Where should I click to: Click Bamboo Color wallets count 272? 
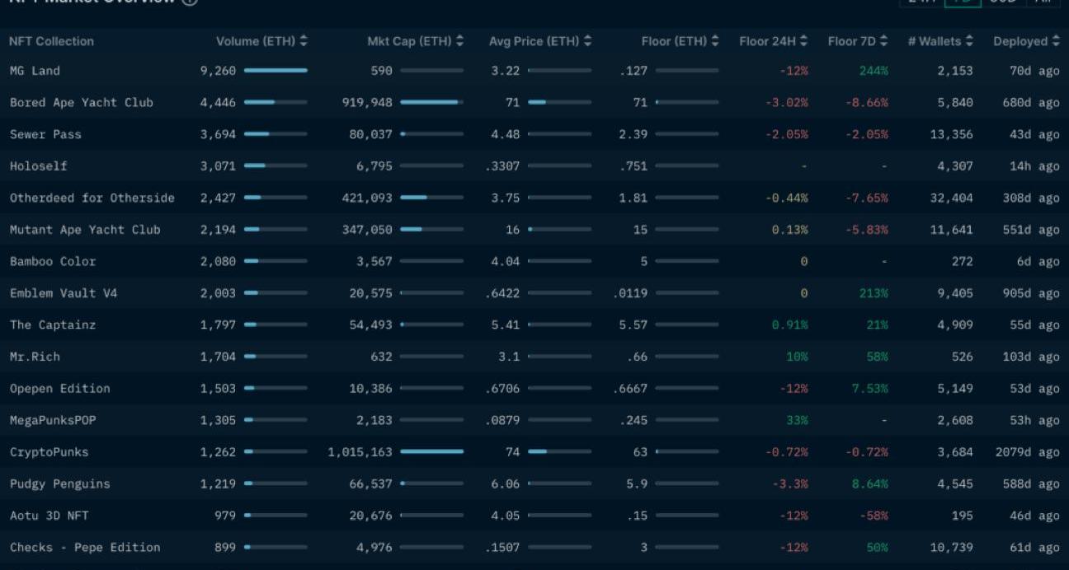pyautogui.click(x=962, y=261)
